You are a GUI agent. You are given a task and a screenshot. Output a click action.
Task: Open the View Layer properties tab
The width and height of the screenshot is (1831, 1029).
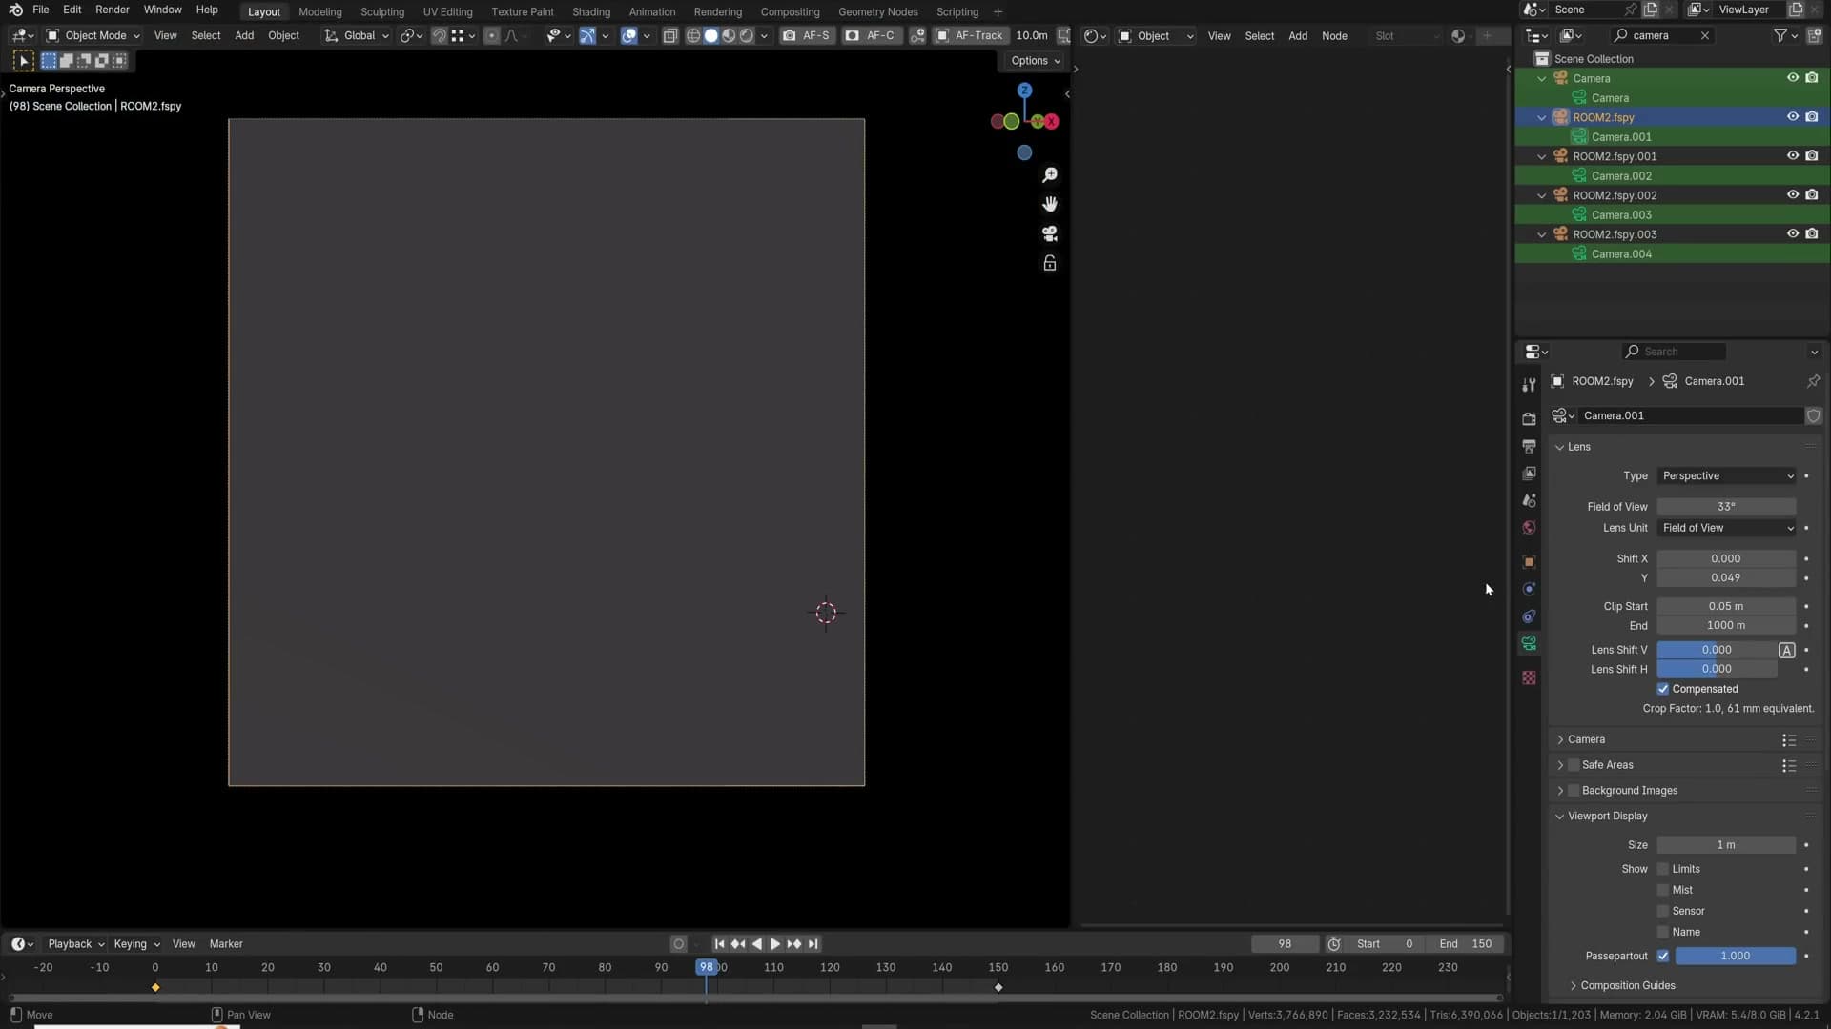tap(1529, 474)
